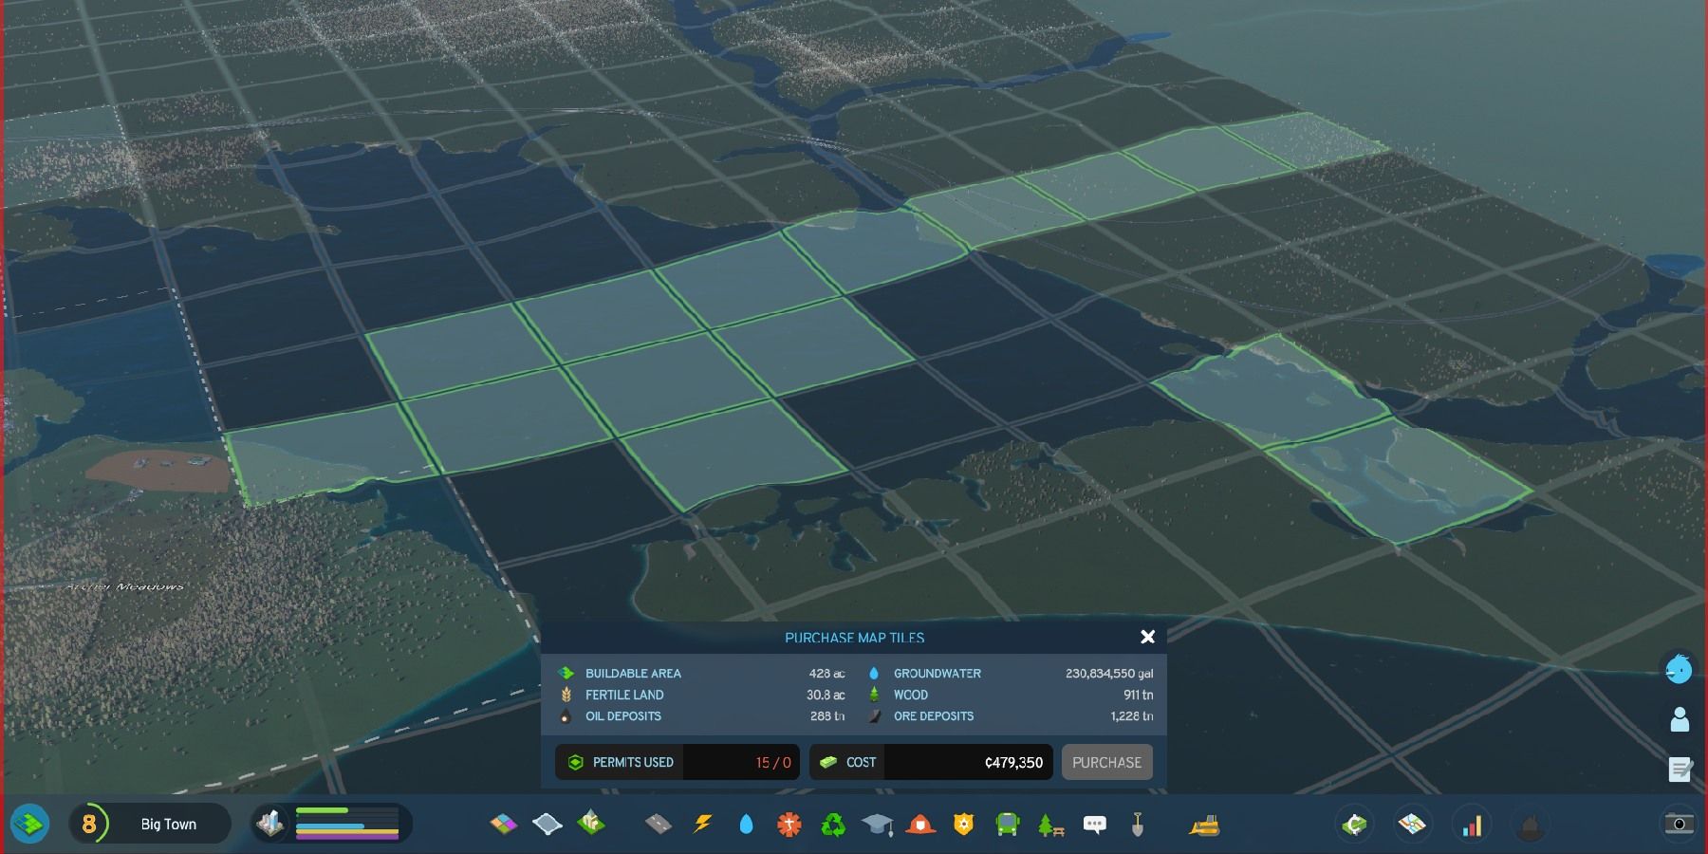Open Garbage Management recycling icon
This screenshot has height=854, width=1708.
(x=832, y=824)
